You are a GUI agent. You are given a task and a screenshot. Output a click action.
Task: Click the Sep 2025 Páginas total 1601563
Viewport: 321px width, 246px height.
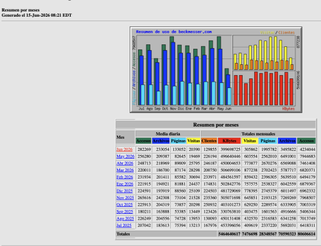click(269, 211)
